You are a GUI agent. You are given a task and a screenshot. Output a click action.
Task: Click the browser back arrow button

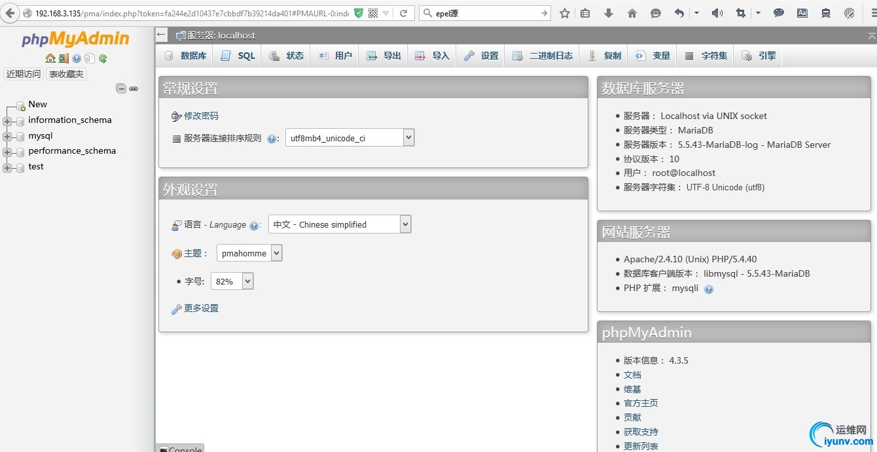10,13
